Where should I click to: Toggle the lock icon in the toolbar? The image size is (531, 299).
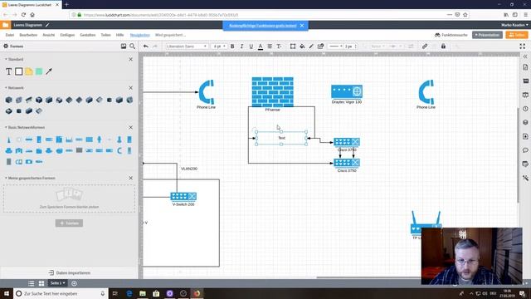(x=443, y=47)
